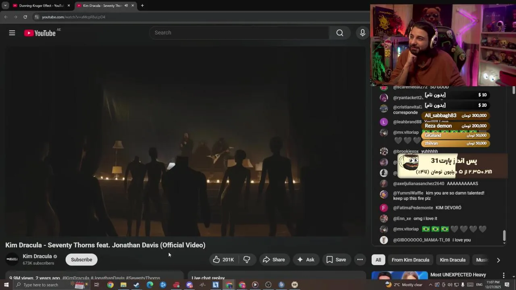
Task: Open the weather widget showing Mostly clear
Action: click(x=404, y=285)
